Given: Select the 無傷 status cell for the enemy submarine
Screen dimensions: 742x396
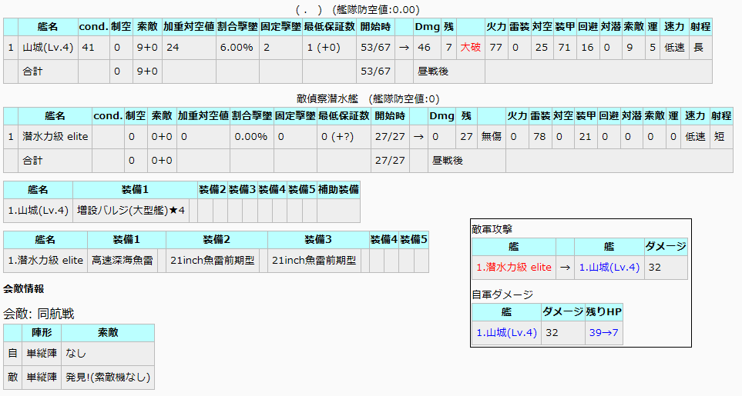Looking at the screenshot, I should coord(491,136).
